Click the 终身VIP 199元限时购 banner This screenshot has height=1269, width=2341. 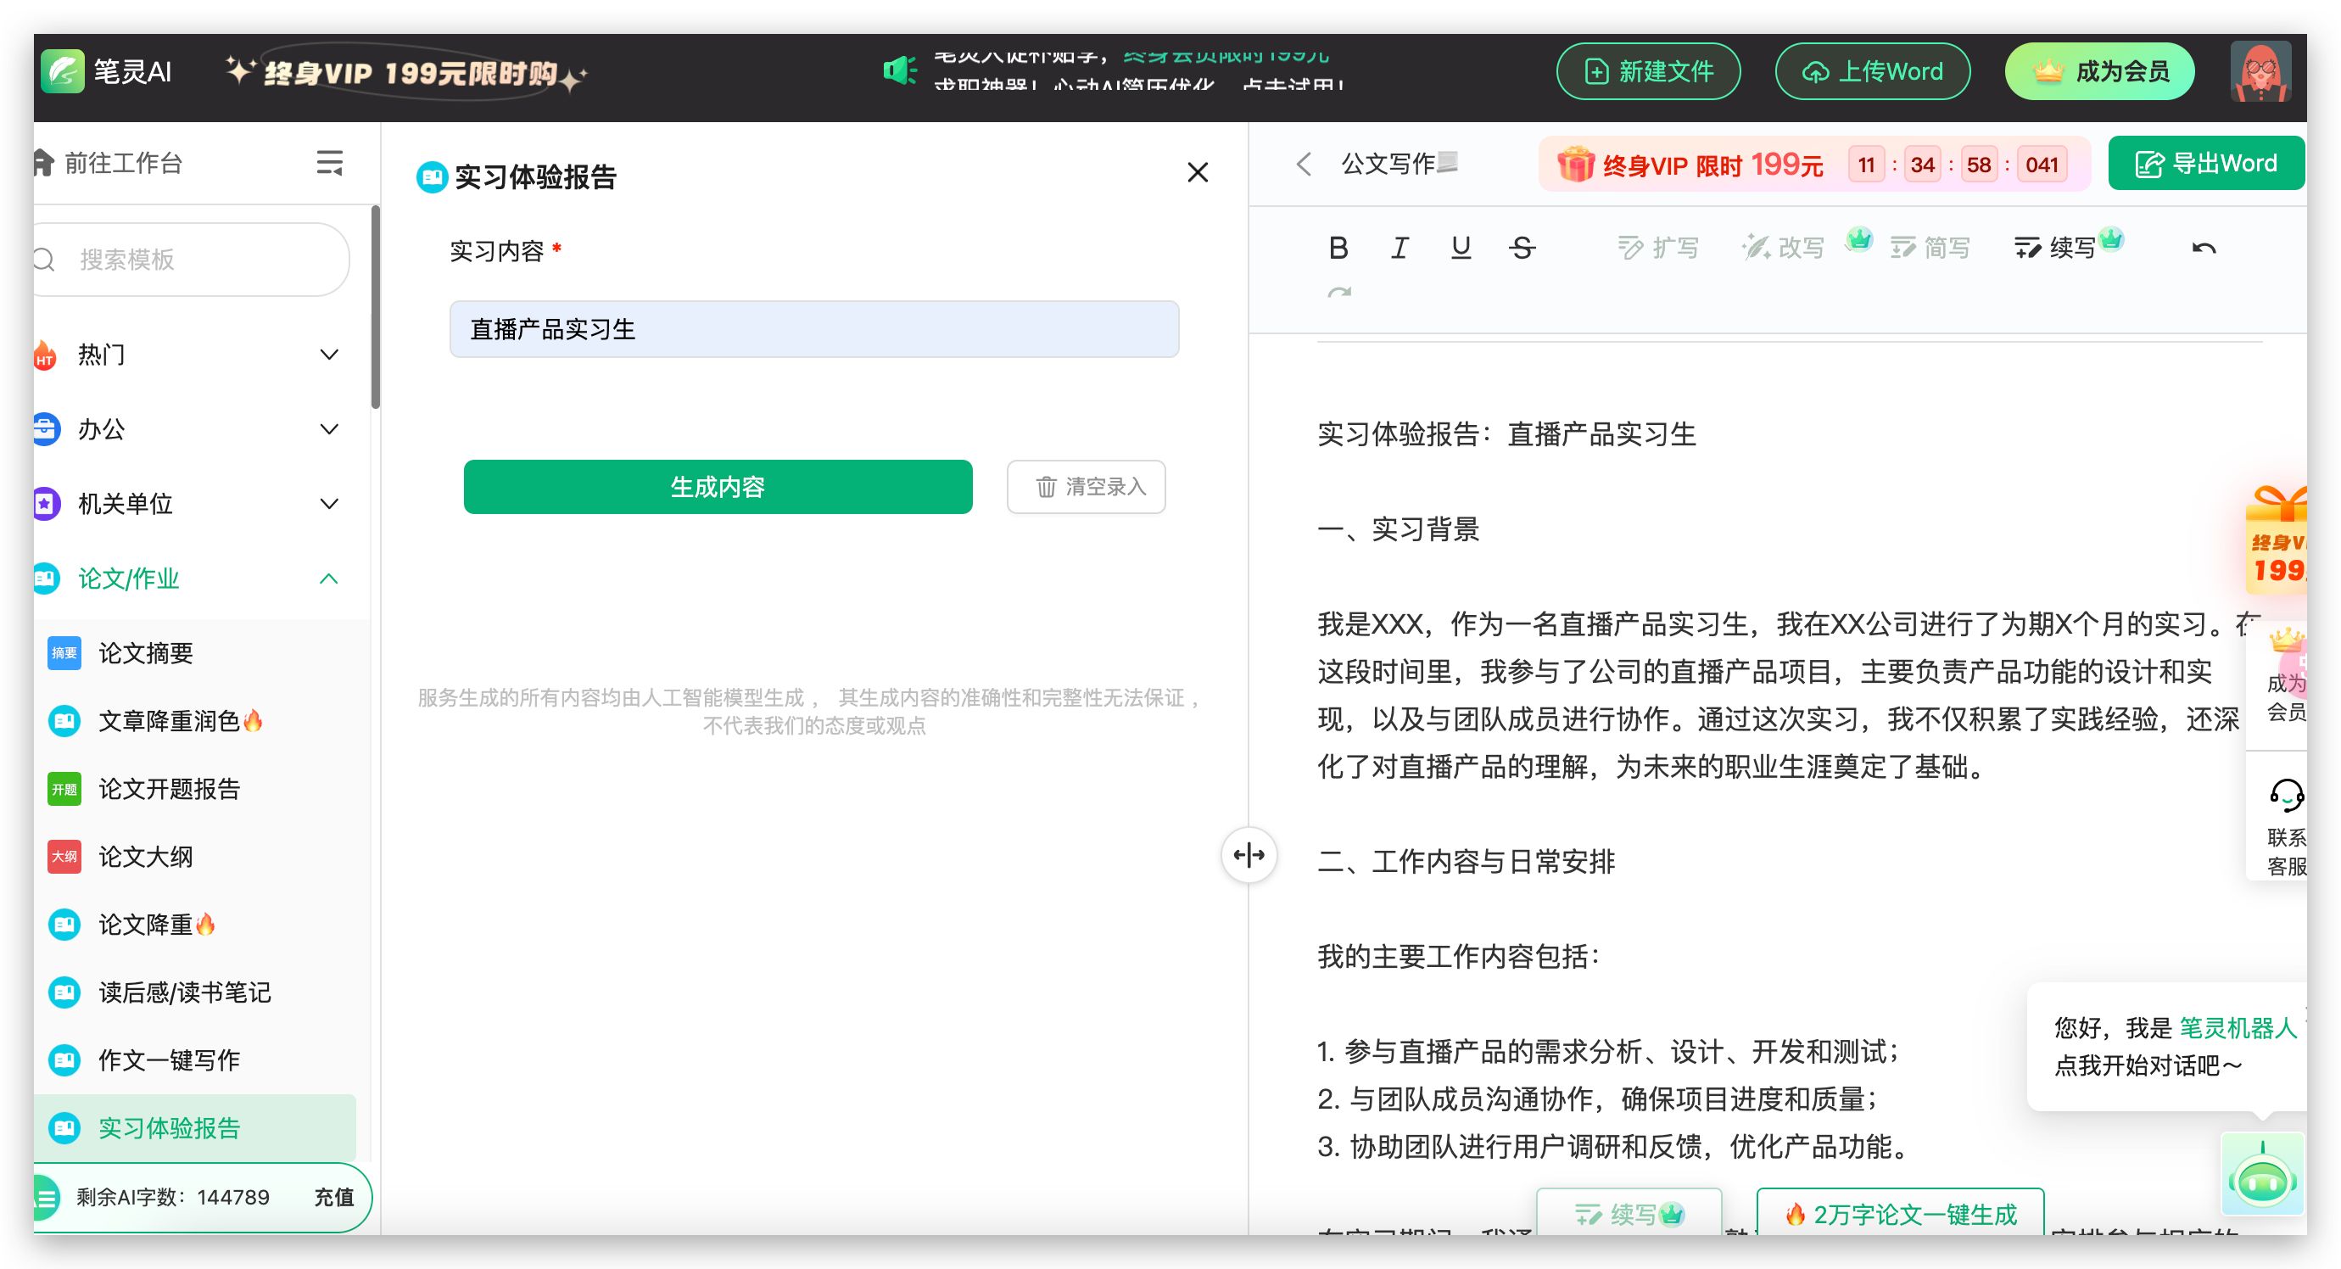(407, 73)
